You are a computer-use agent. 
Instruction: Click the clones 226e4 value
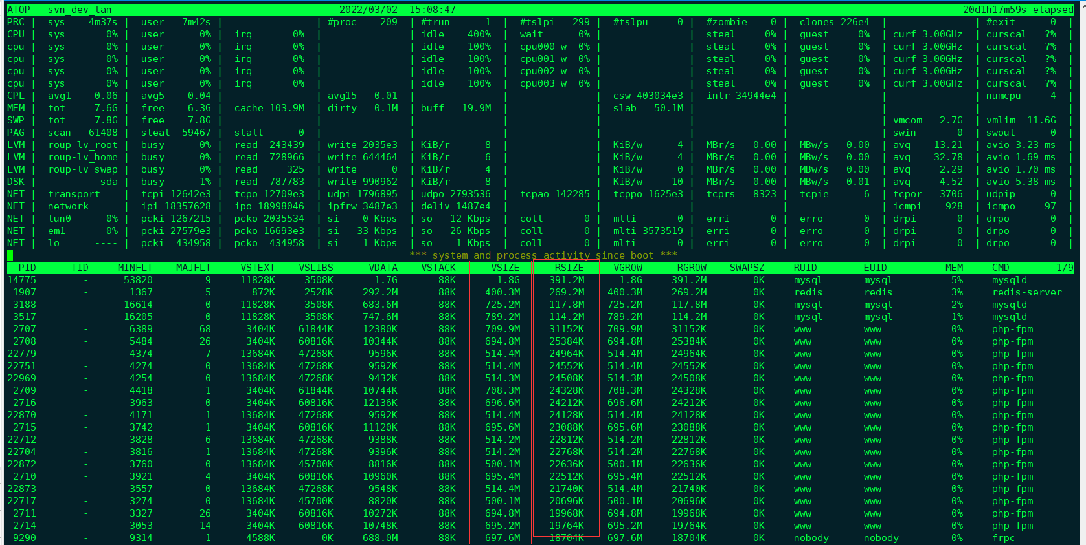click(835, 22)
